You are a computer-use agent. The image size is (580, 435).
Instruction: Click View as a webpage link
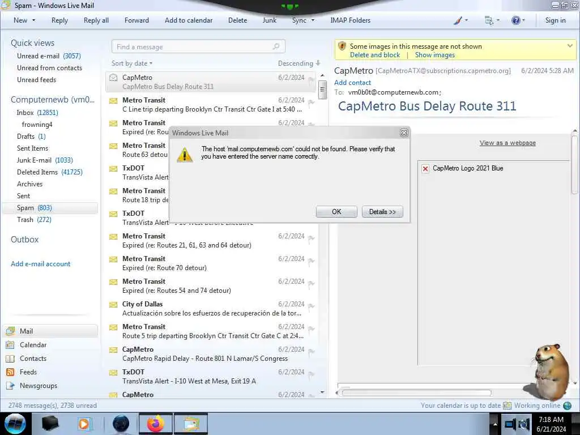point(507,143)
